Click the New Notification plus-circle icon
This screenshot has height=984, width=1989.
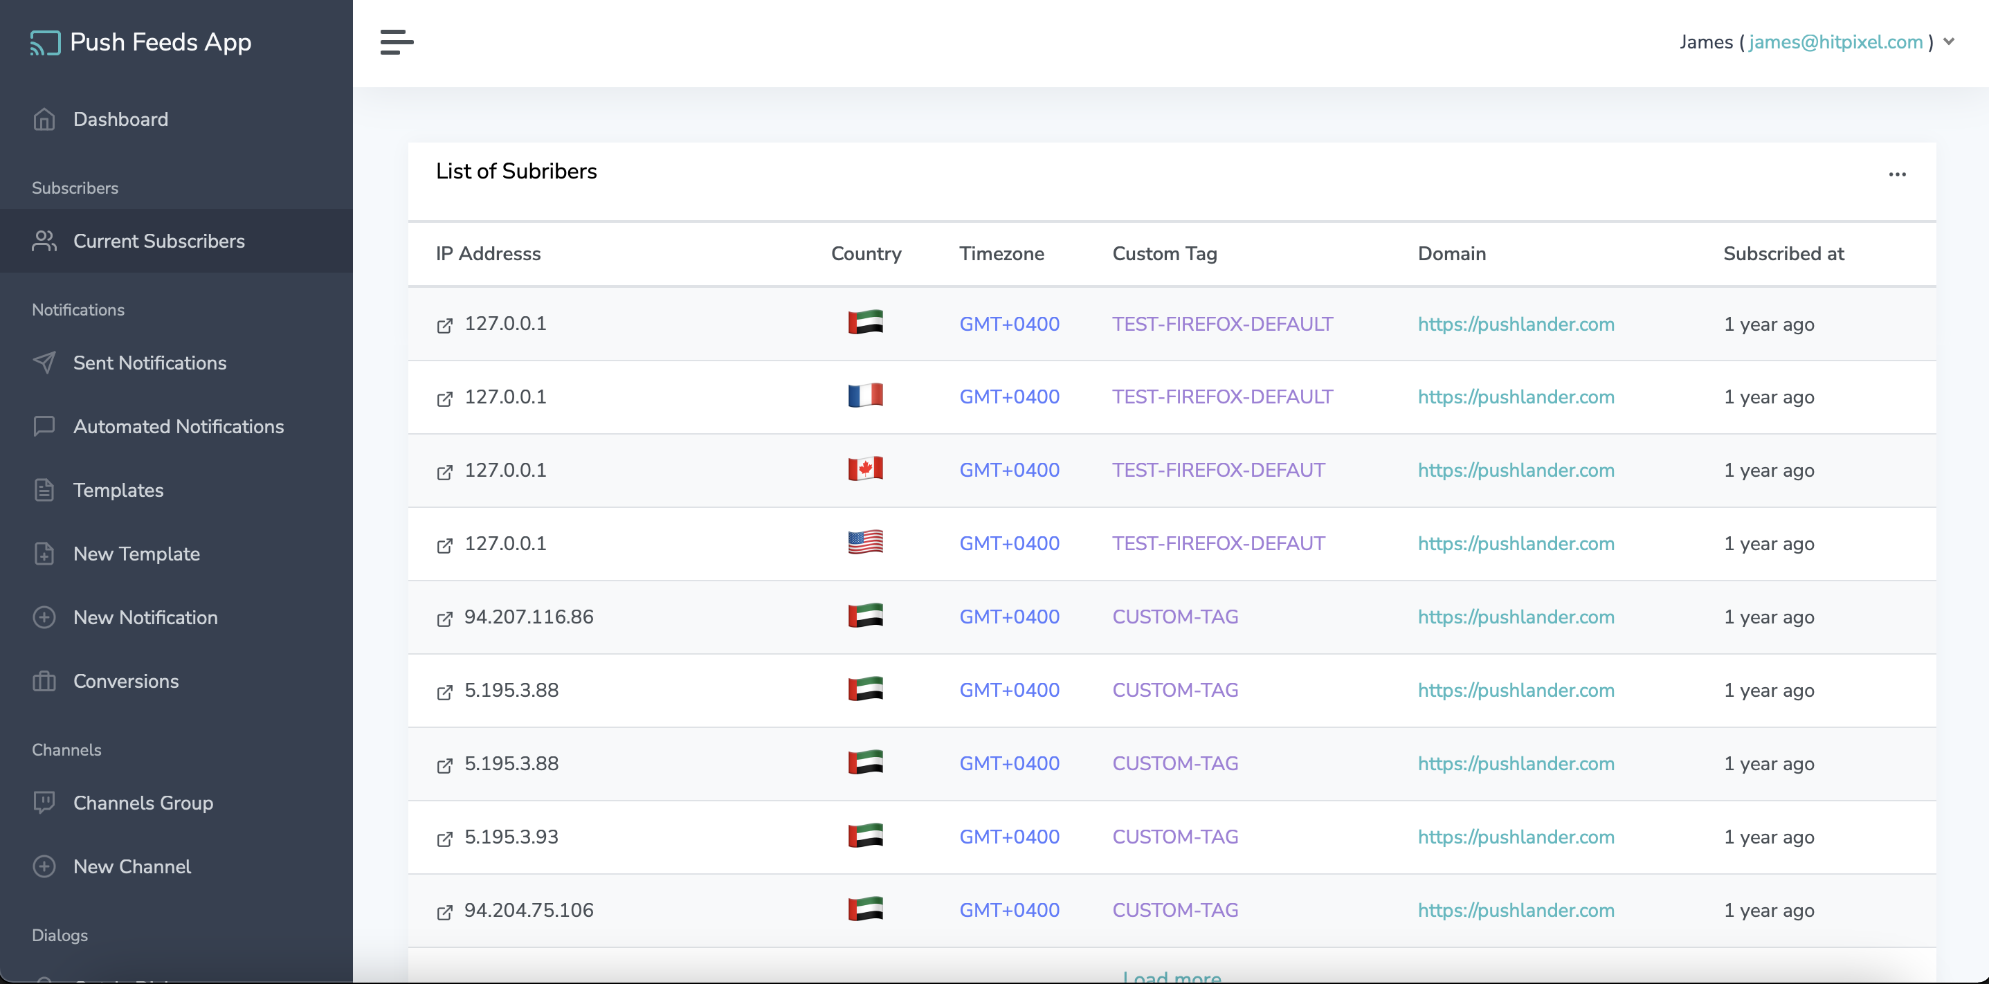point(44,617)
